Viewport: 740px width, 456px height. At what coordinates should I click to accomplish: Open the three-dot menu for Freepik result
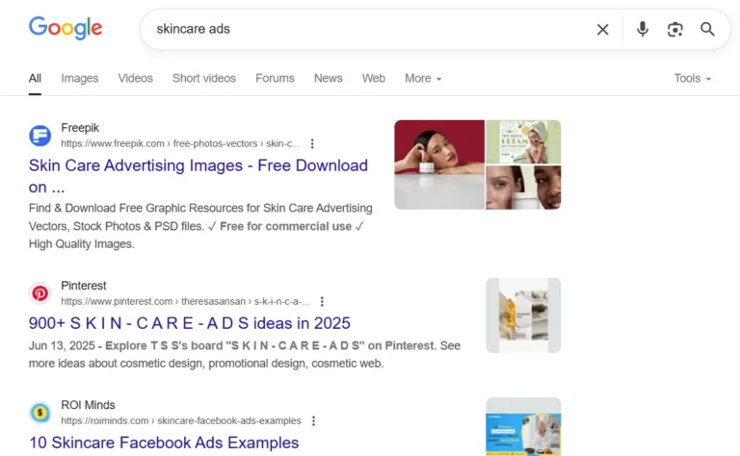(312, 143)
